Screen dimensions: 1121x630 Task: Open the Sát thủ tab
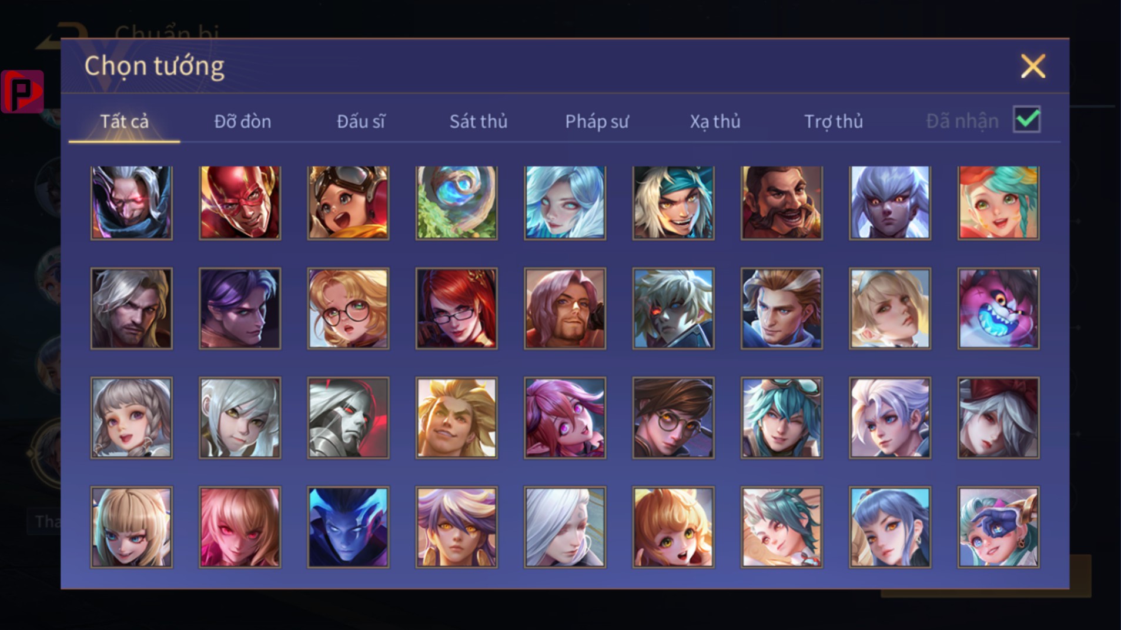pyautogui.click(x=478, y=121)
